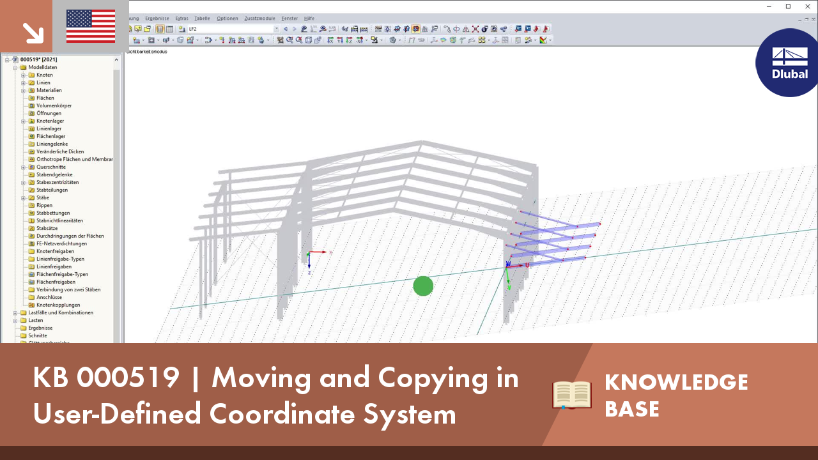Image resolution: width=818 pixels, height=460 pixels.
Task: Click the mirror objects toolbar icon
Action: pos(465,29)
